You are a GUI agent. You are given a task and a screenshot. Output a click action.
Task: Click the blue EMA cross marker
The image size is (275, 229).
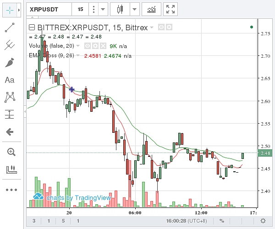tap(71, 89)
